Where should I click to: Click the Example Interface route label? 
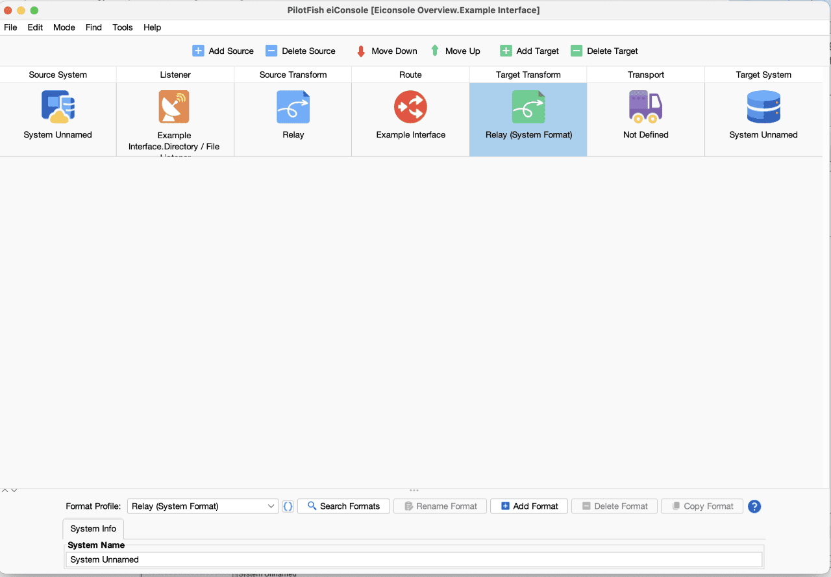coord(410,135)
